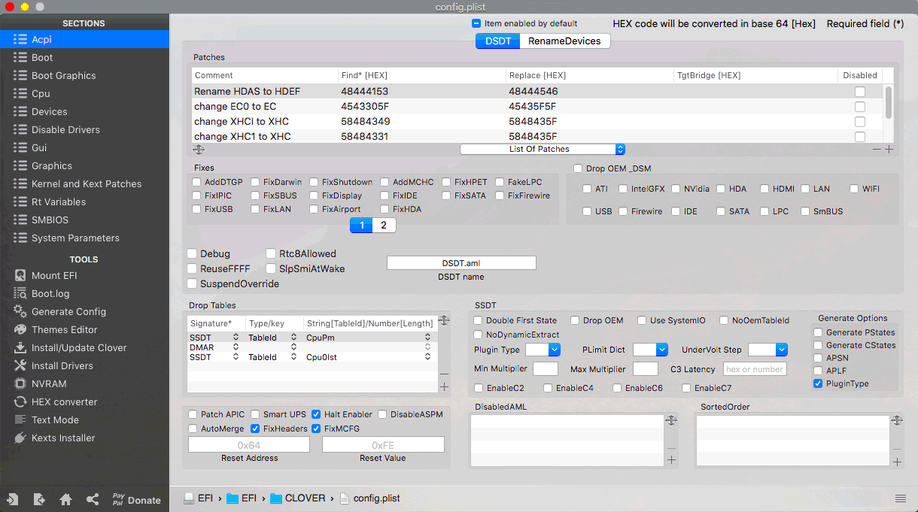Select the Kernel and Kext Patches section
The width and height of the screenshot is (918, 512).
(85, 183)
